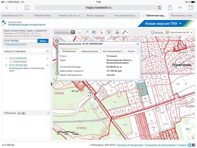Select the measure area tool

(109, 32)
